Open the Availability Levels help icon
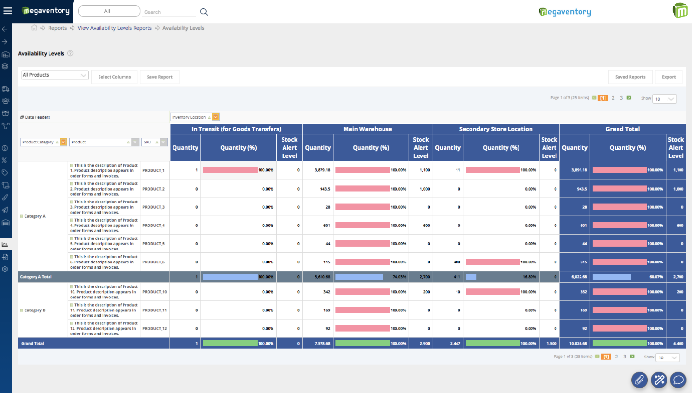The width and height of the screenshot is (692, 393). [x=70, y=53]
